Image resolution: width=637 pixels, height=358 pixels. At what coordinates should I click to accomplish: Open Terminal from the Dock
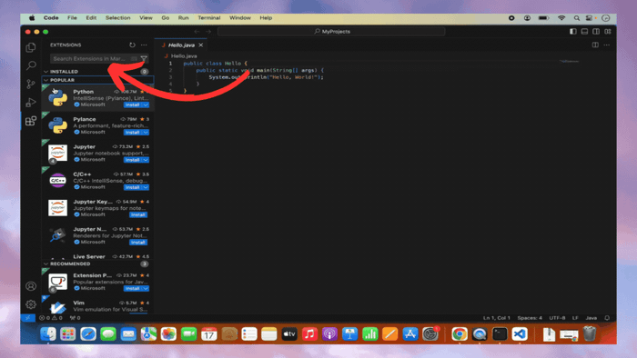click(500, 334)
